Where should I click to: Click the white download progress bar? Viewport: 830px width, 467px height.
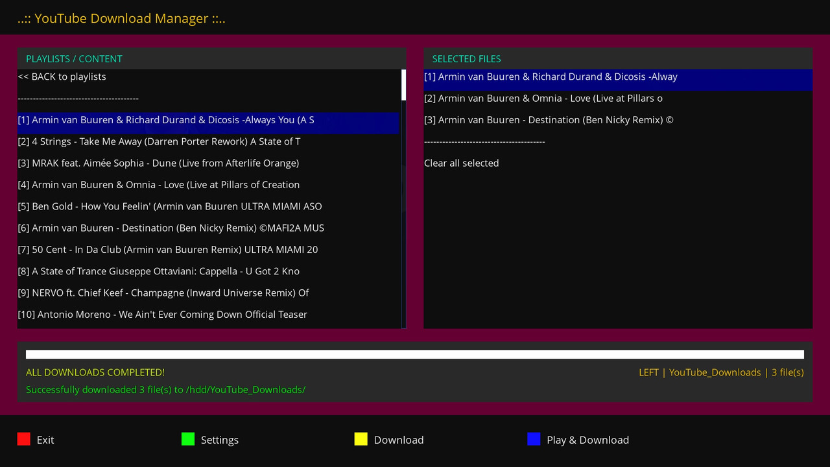point(415,354)
